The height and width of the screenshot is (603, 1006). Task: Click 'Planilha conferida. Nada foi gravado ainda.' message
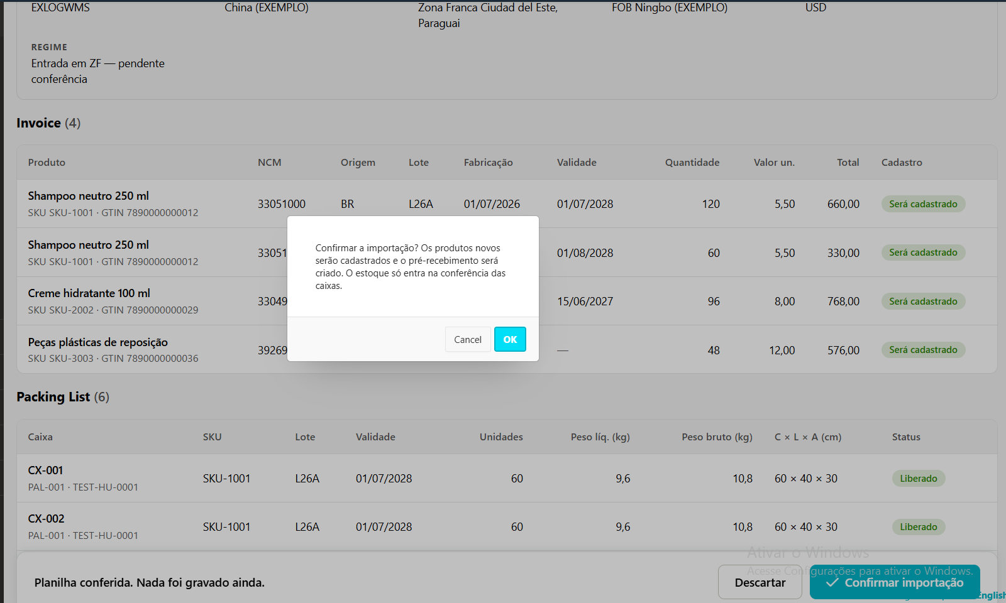point(150,583)
